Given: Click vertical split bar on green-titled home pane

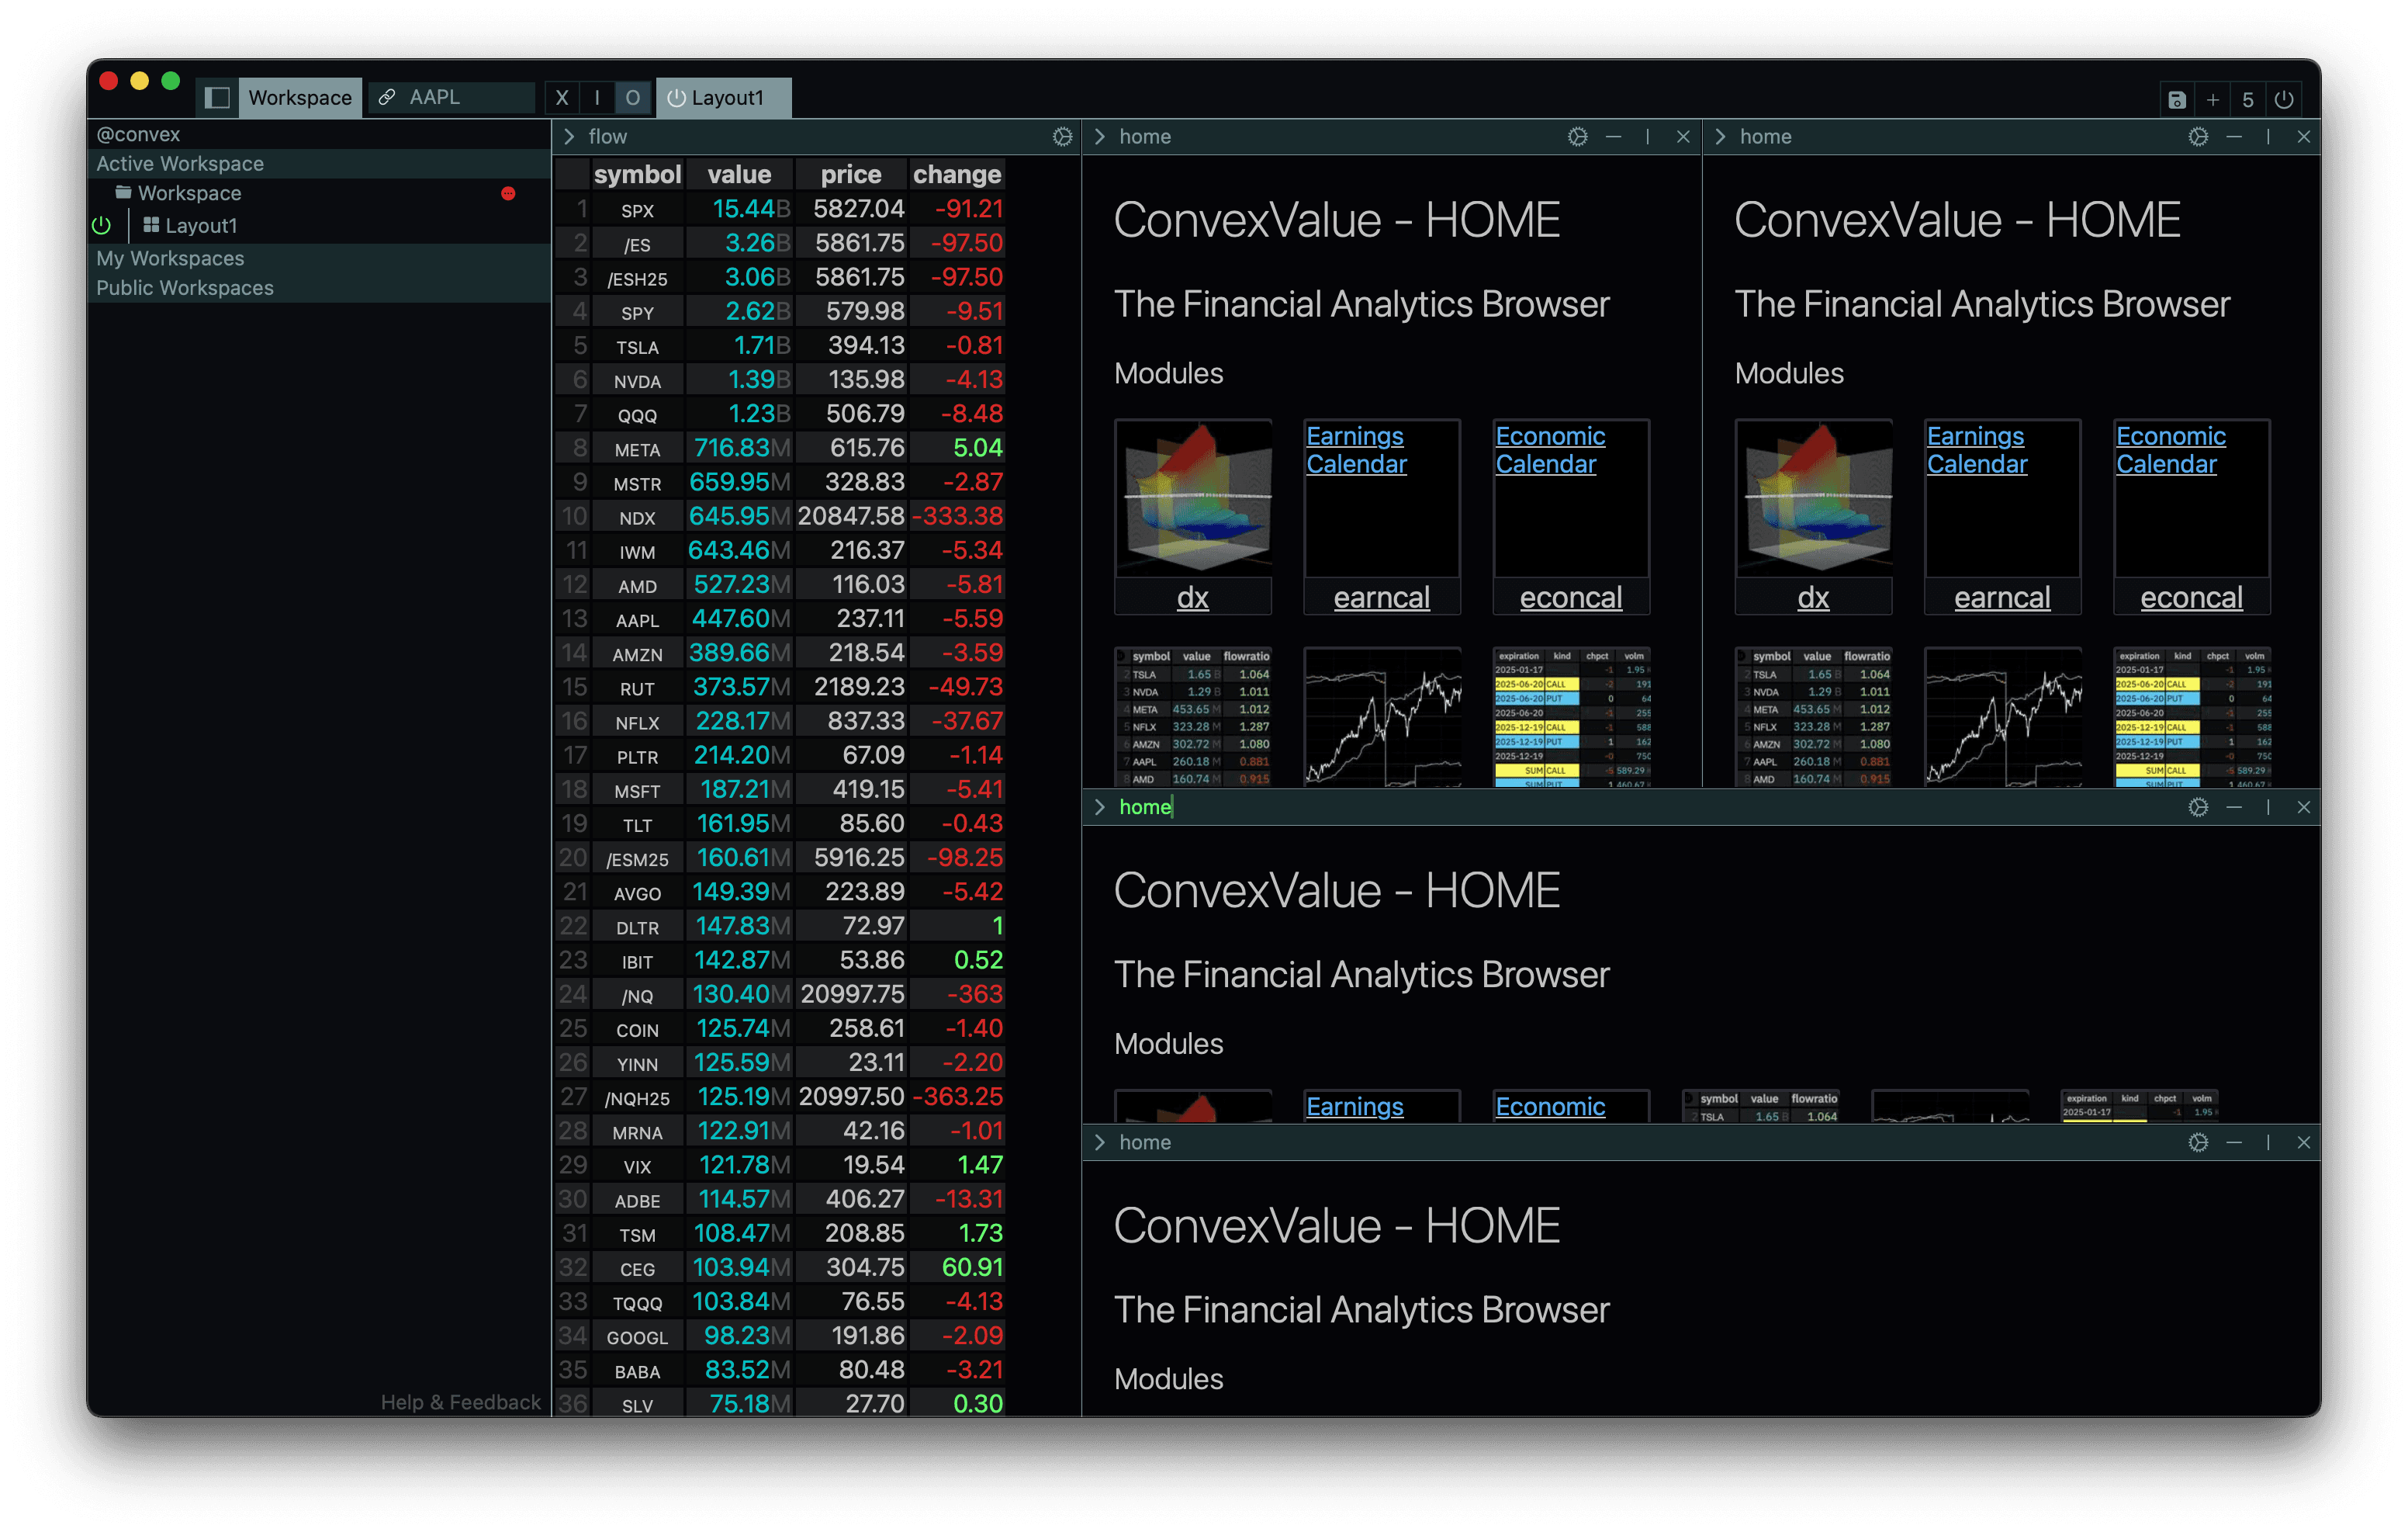Looking at the screenshot, I should 2269,806.
